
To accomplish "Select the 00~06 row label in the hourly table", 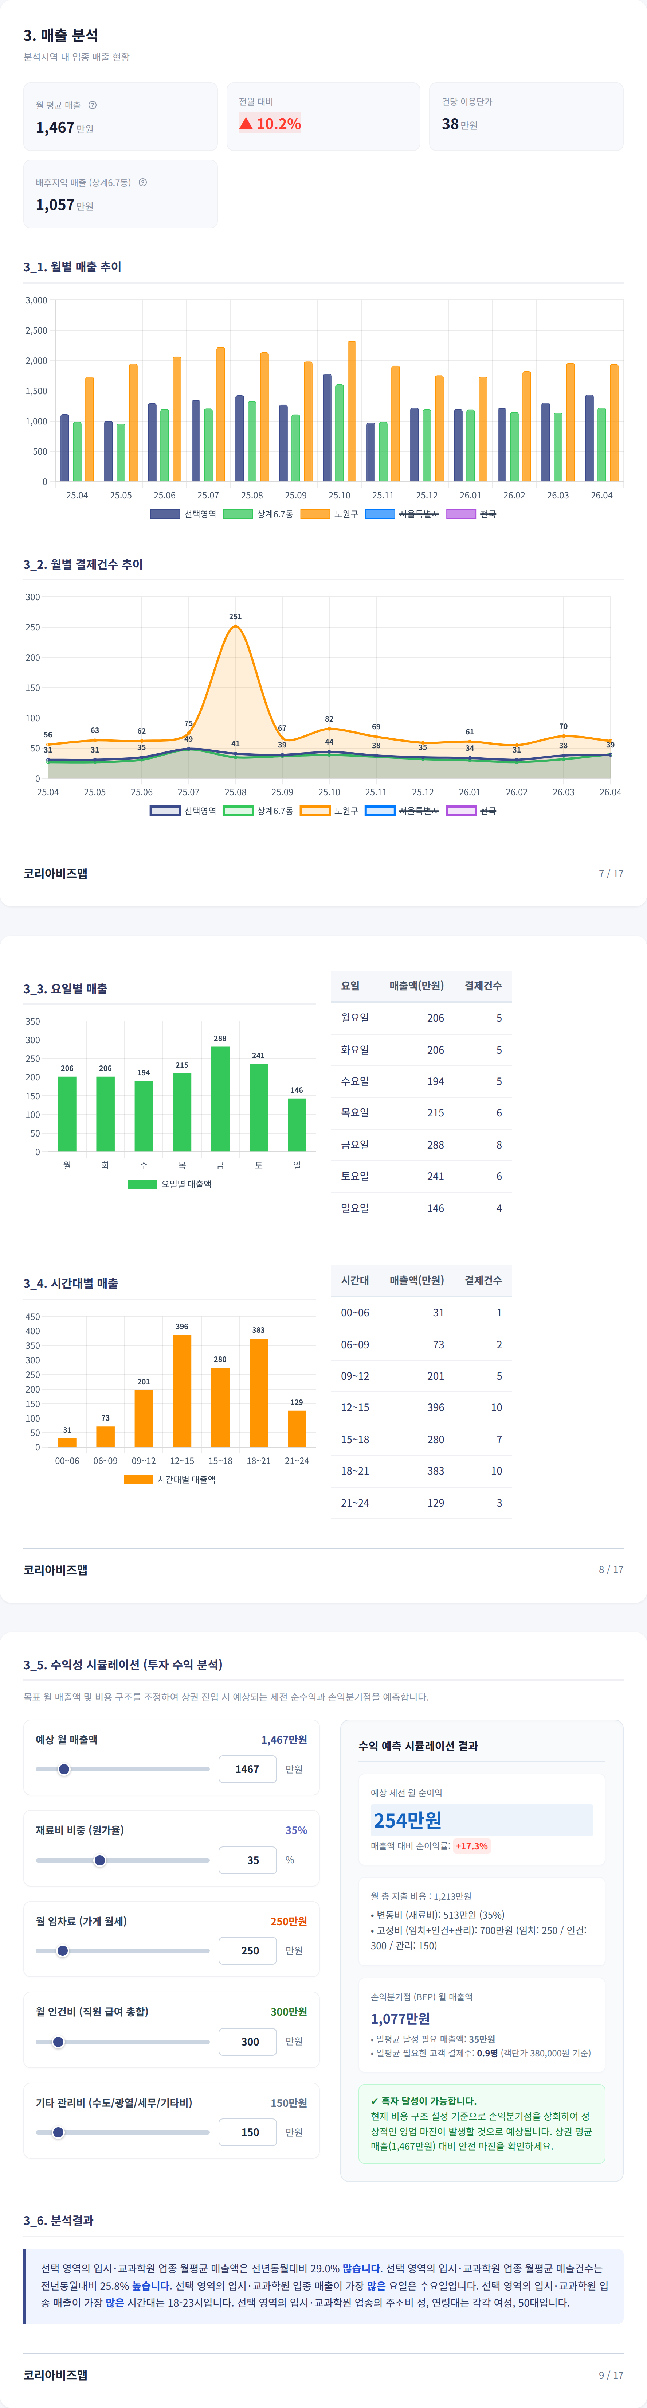I will click(355, 1312).
